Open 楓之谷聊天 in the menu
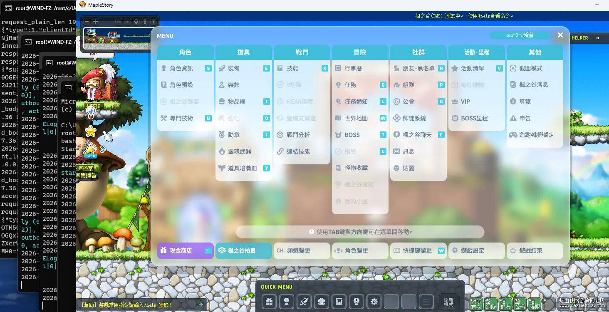The height and width of the screenshot is (312, 609). coord(418,135)
